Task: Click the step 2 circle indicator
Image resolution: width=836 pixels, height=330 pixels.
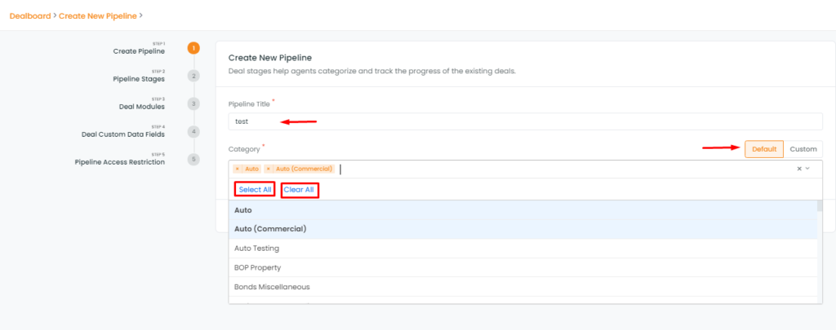Action: pyautogui.click(x=193, y=76)
